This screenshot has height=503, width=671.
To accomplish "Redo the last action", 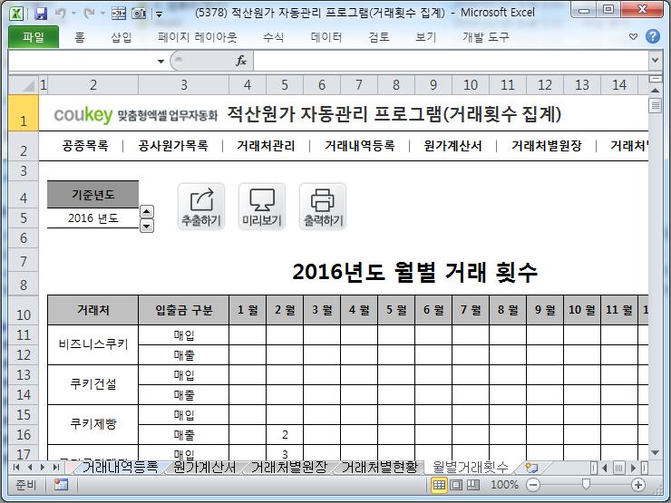I will coord(89,14).
